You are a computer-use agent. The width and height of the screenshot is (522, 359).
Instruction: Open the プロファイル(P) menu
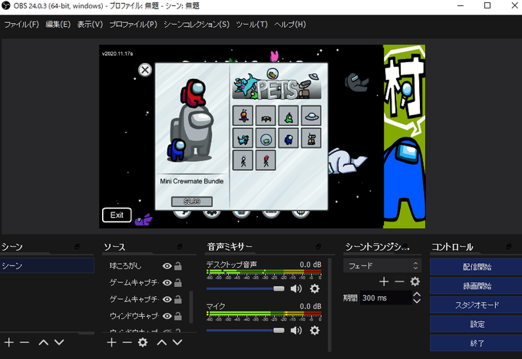click(133, 25)
